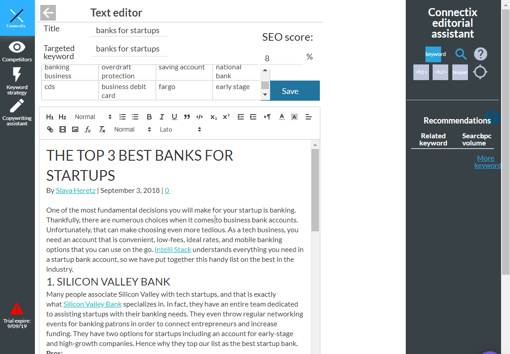Select the 'cds' keyword cell

click(70, 90)
